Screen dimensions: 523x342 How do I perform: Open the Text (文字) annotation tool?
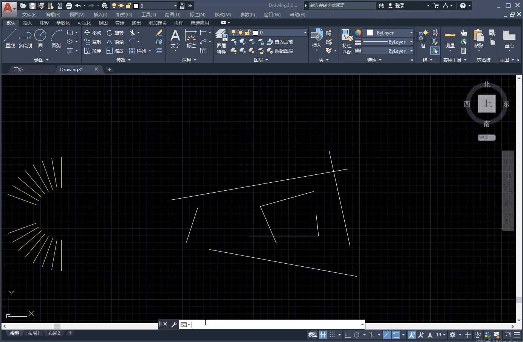pos(175,39)
